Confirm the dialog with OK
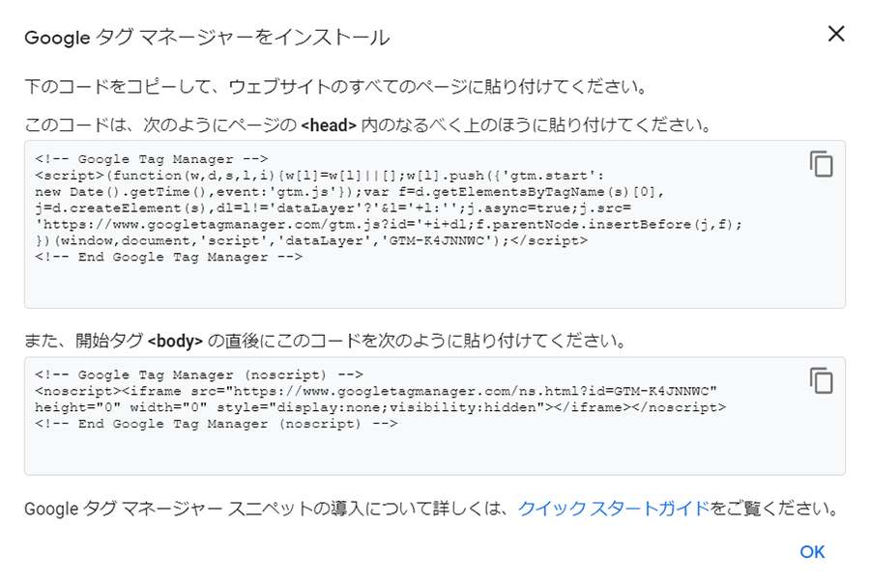The height and width of the screenshot is (580, 870). [x=812, y=552]
